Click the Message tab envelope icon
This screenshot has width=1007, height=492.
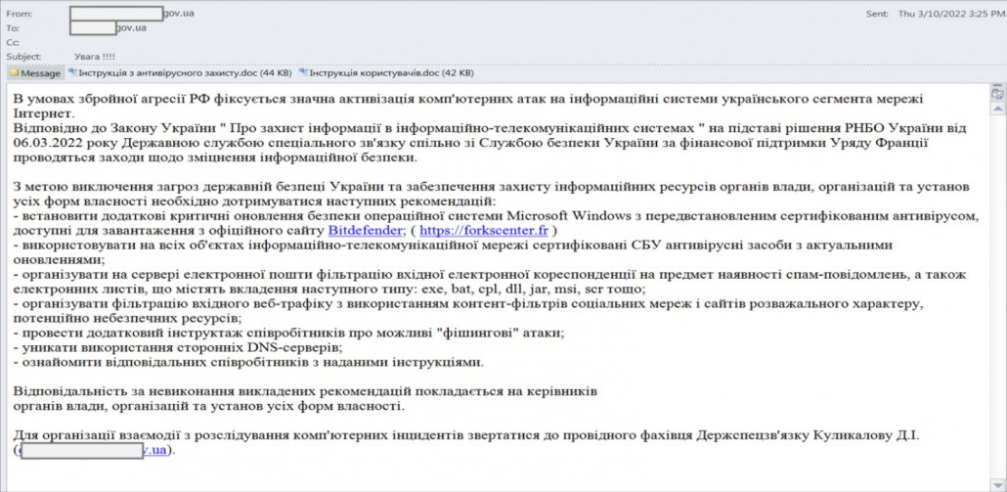[14, 73]
